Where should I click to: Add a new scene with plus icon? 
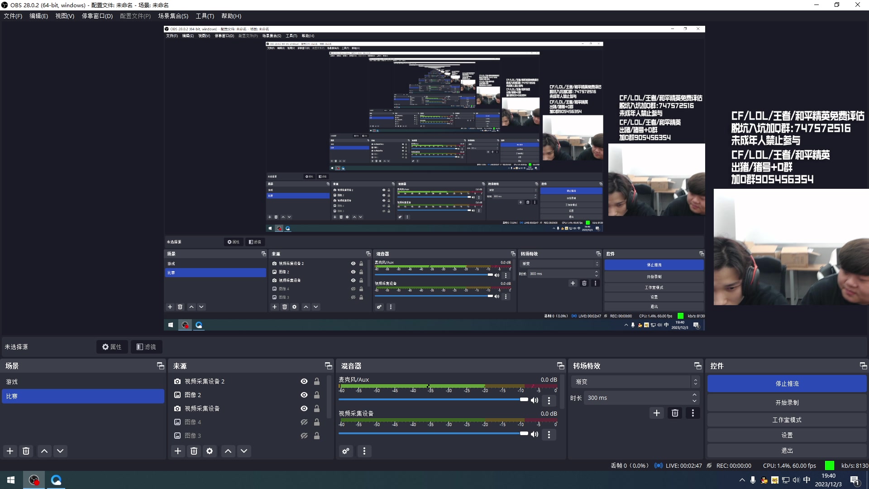click(10, 451)
